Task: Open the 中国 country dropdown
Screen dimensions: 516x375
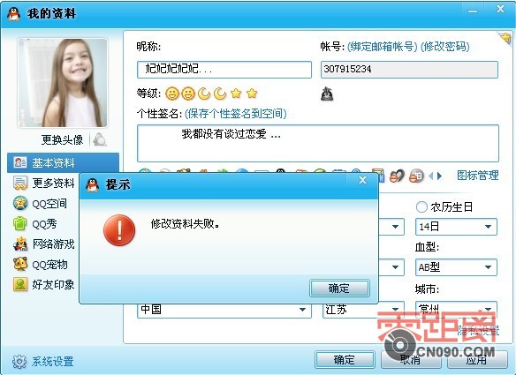Action: click(224, 310)
